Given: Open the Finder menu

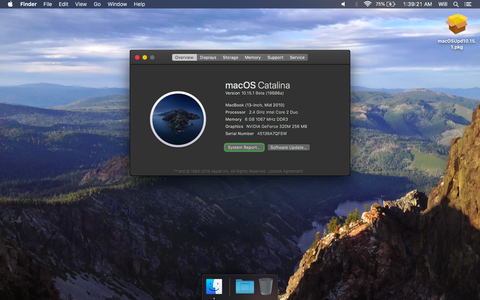Looking at the screenshot, I should (x=28, y=4).
